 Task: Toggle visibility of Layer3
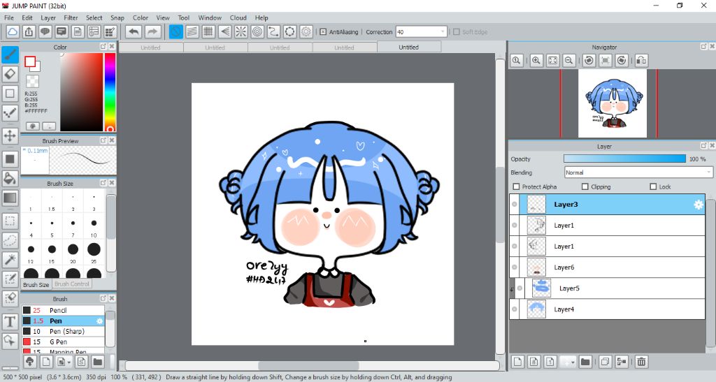click(515, 205)
